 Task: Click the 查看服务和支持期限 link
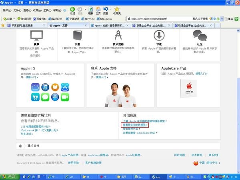[134, 125]
